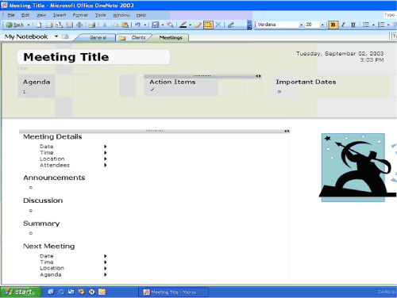Viewport: 397px width, 298px height.
Task: Toggle Bold formatting
Action: click(333, 25)
